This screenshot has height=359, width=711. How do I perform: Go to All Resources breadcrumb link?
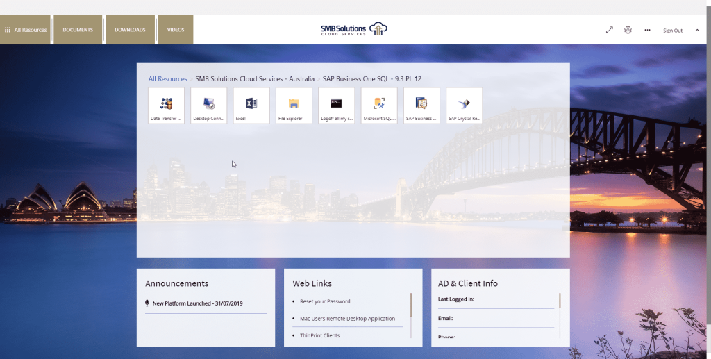click(168, 79)
